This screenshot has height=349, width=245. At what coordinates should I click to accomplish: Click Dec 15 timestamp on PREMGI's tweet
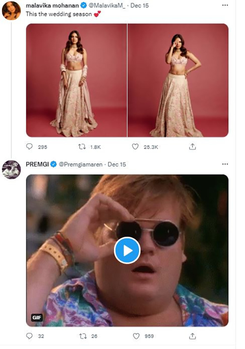(x=118, y=164)
